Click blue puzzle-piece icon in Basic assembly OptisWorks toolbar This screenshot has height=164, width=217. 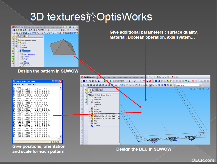pos(99,81)
